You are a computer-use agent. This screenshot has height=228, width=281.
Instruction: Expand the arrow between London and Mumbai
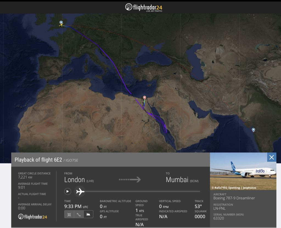coord(130,179)
